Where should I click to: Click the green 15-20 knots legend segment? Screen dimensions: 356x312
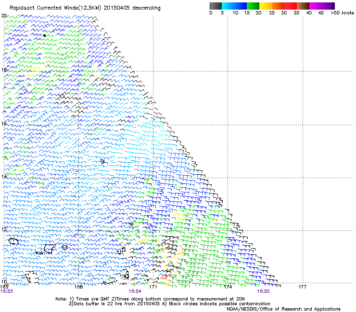coord(253,6)
